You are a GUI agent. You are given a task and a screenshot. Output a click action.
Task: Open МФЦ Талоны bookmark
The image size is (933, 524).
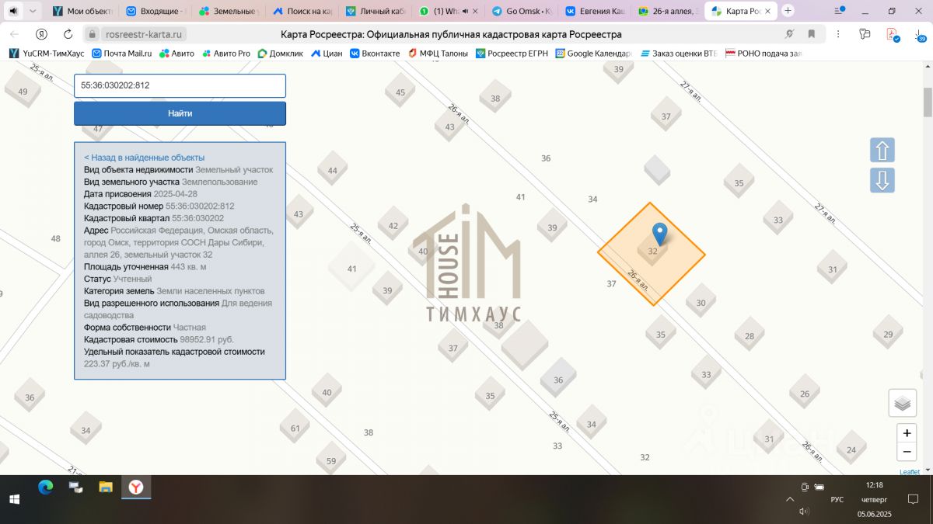[x=438, y=54]
